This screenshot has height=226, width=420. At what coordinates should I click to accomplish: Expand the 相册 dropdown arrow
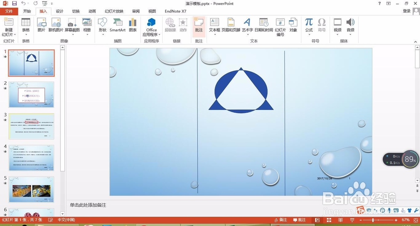coord(87,34)
